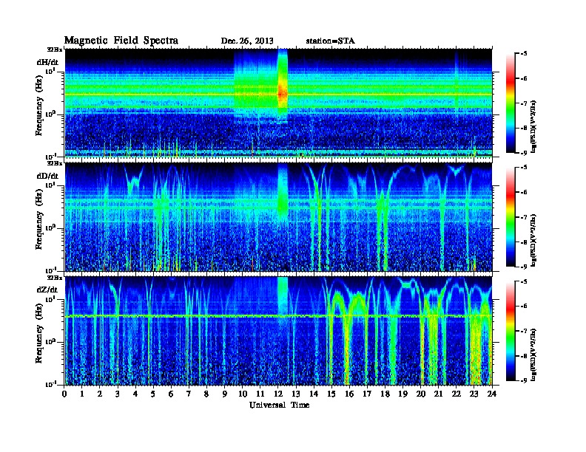The height and width of the screenshot is (452, 586).
Task: Click the "-8" value on dZ/dt color bar
Action: [524, 356]
